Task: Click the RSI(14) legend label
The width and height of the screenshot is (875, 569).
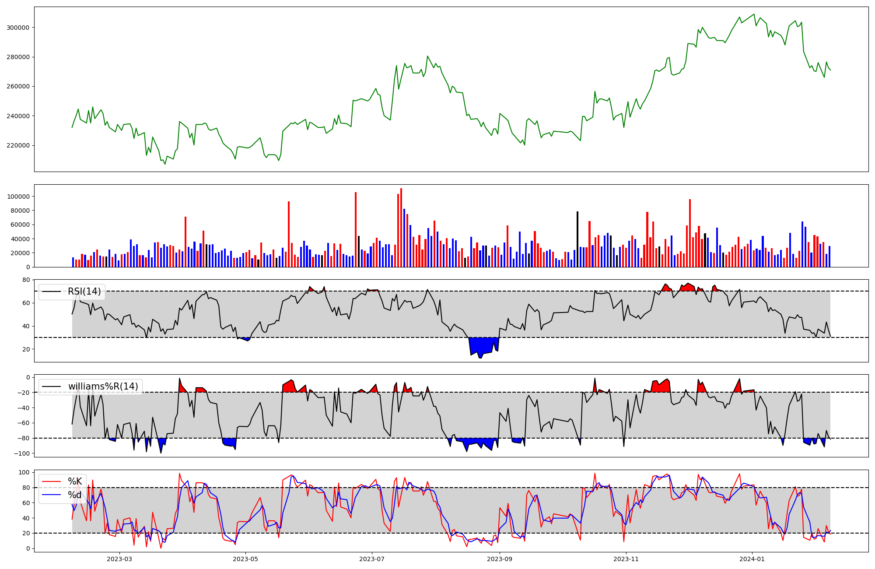Action: coord(84,292)
